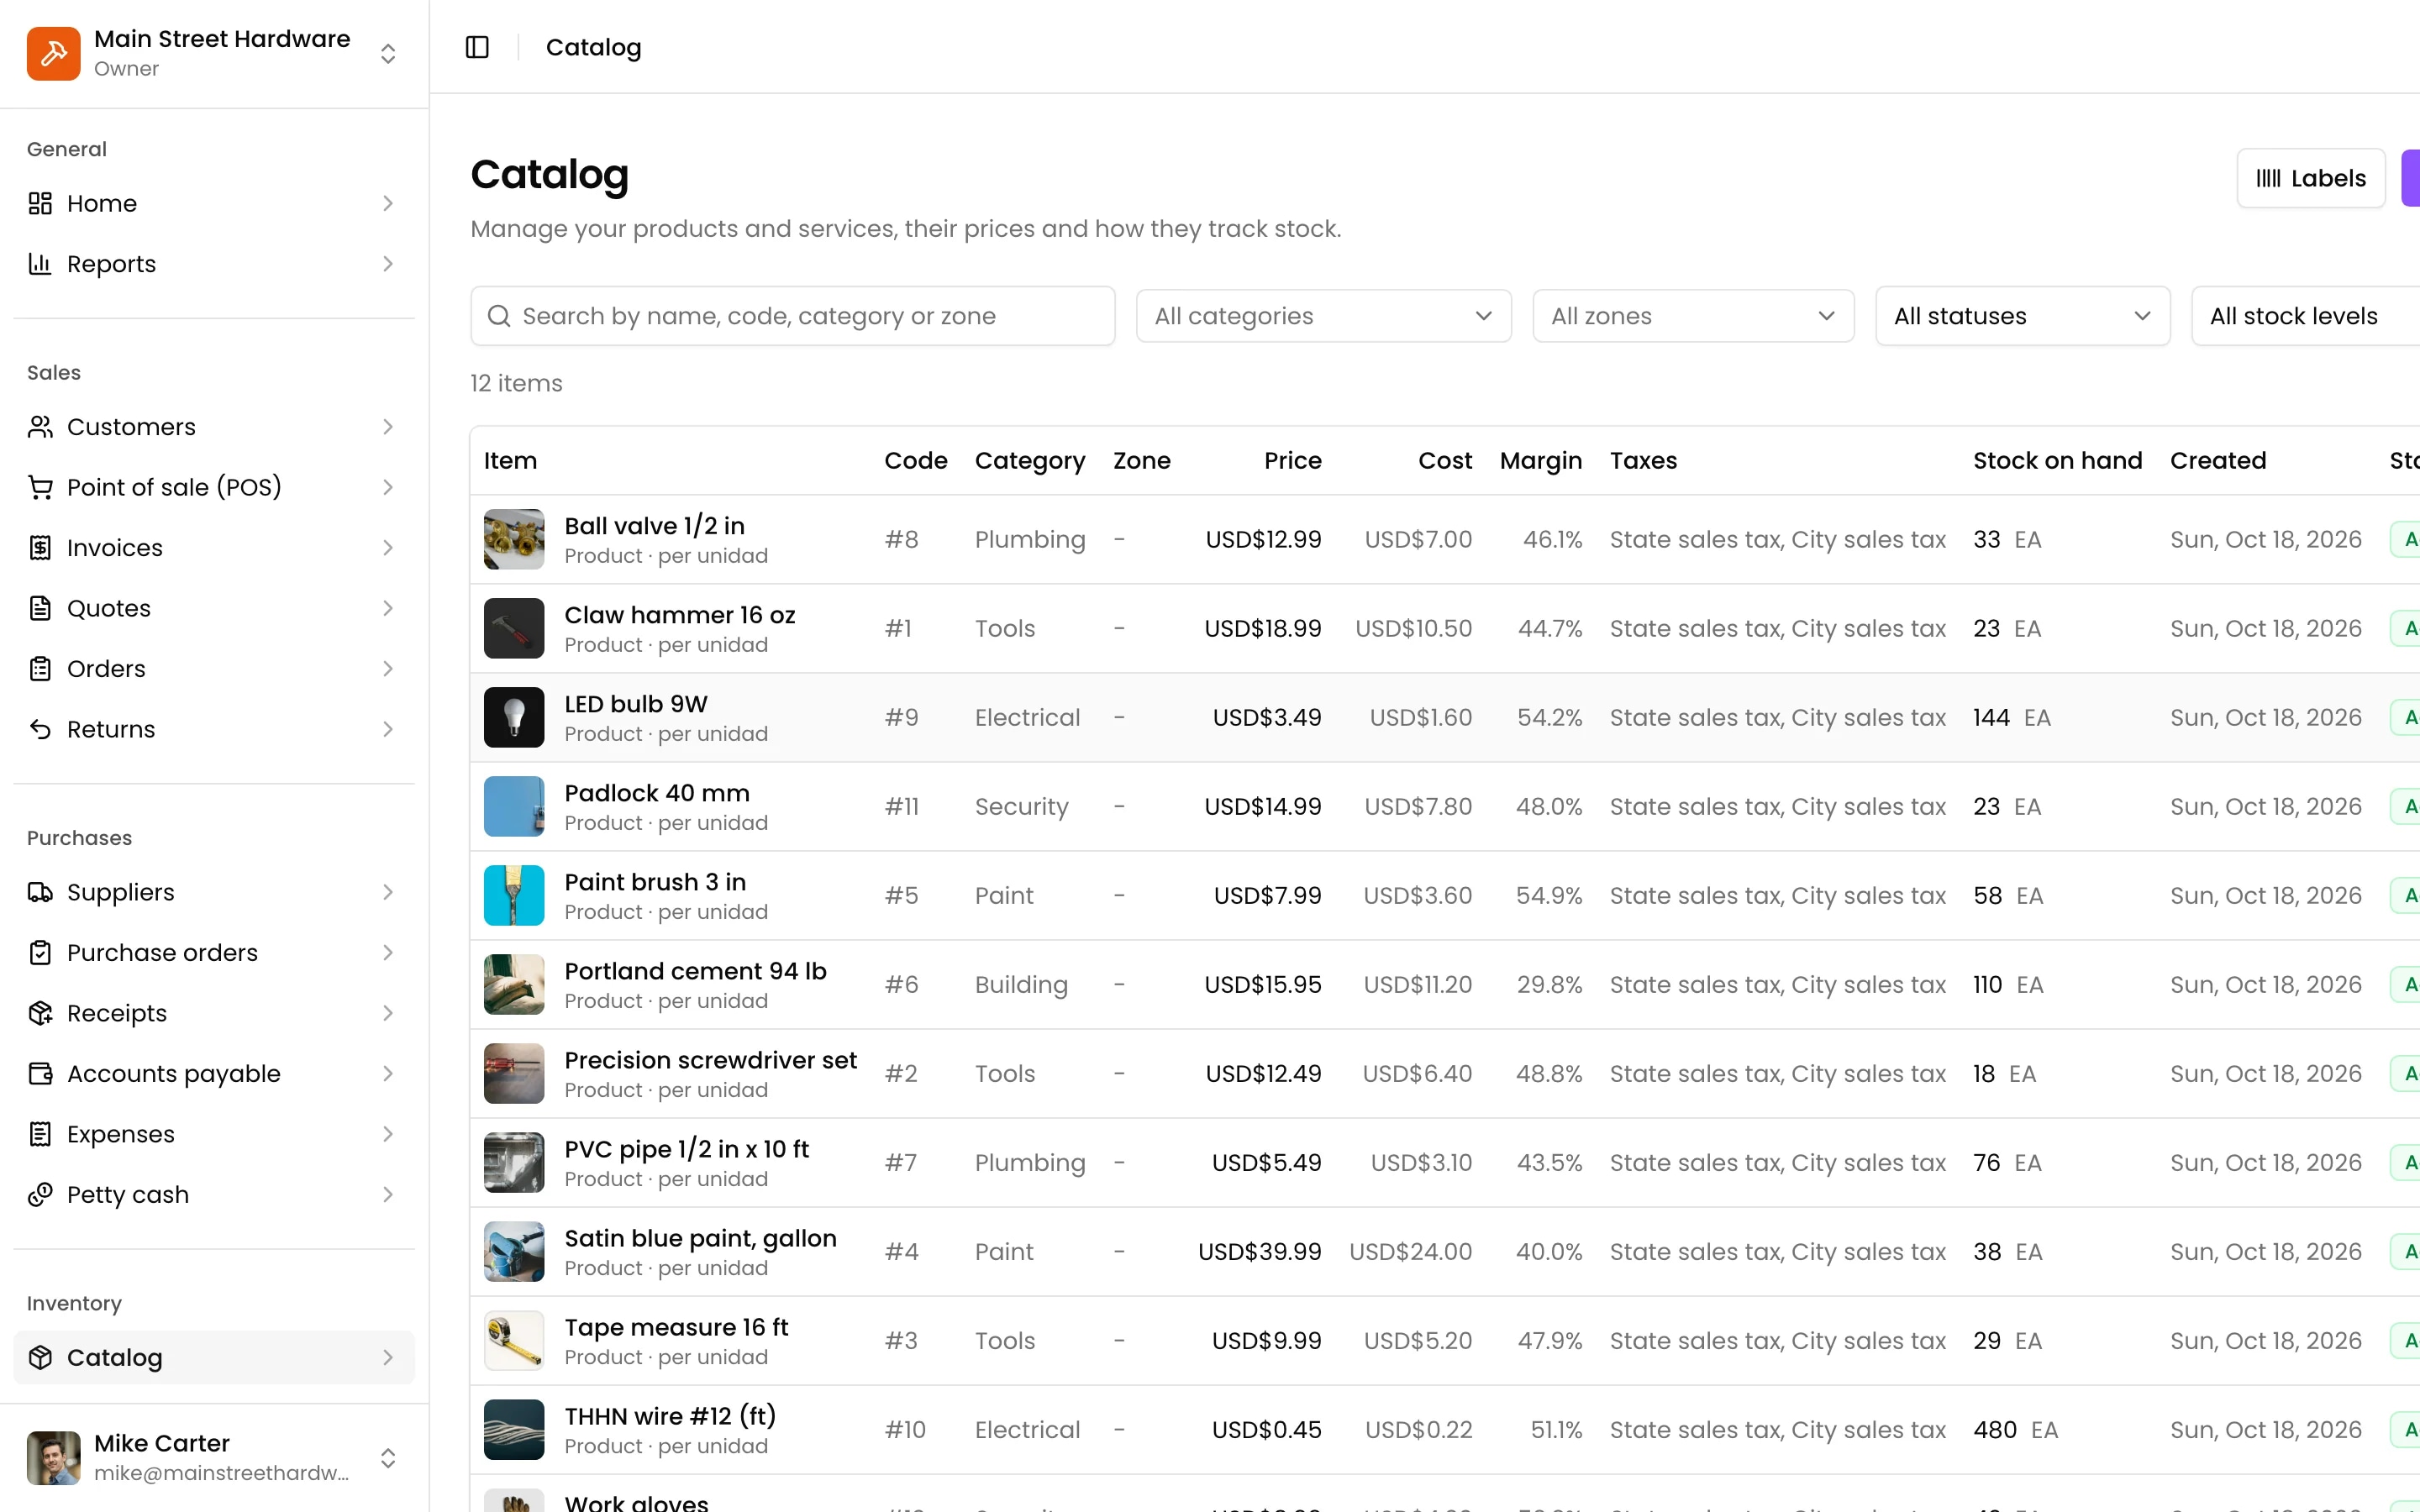This screenshot has width=2420, height=1512.
Task: Sort by the Price column header
Action: [1292, 461]
